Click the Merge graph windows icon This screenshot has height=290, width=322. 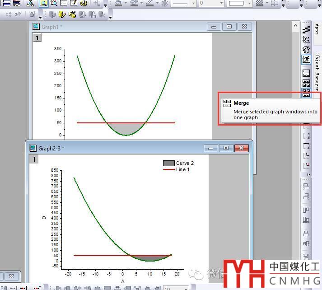click(306, 94)
